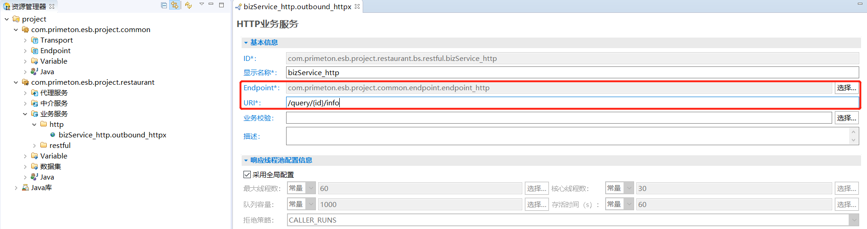Click the 业务校验 link label
Viewport: 867px width, 229px height.
pos(259,118)
